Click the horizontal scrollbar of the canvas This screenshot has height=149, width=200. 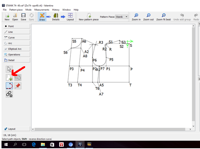pos(110,129)
